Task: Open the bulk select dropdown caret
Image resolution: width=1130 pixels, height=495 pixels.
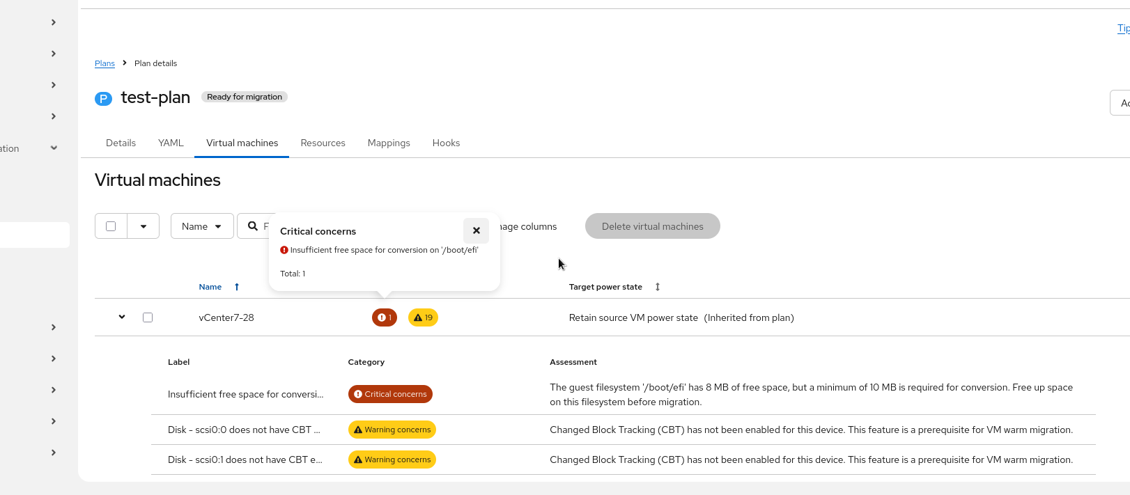Action: [144, 226]
